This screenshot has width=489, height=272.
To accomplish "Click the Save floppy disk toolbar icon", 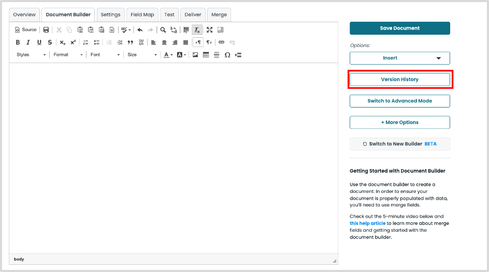I will coord(46,30).
